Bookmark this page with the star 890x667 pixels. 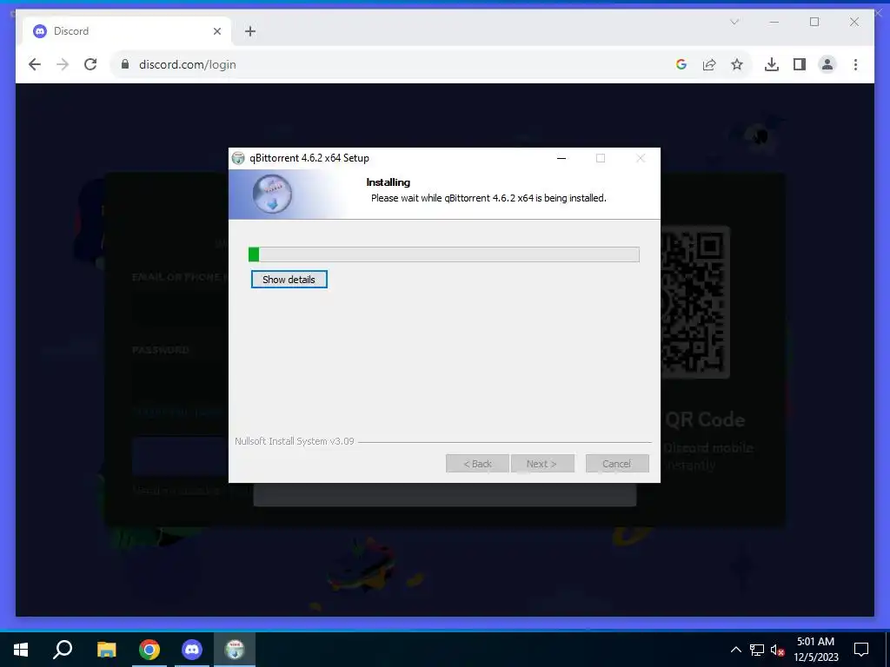(x=737, y=64)
